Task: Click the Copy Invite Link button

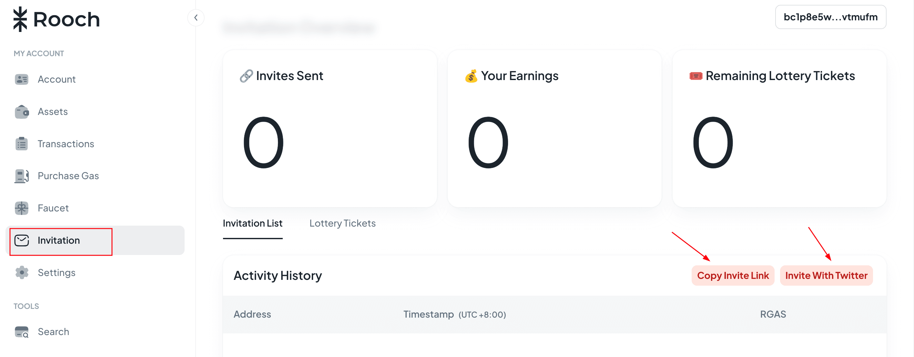Action: [733, 275]
